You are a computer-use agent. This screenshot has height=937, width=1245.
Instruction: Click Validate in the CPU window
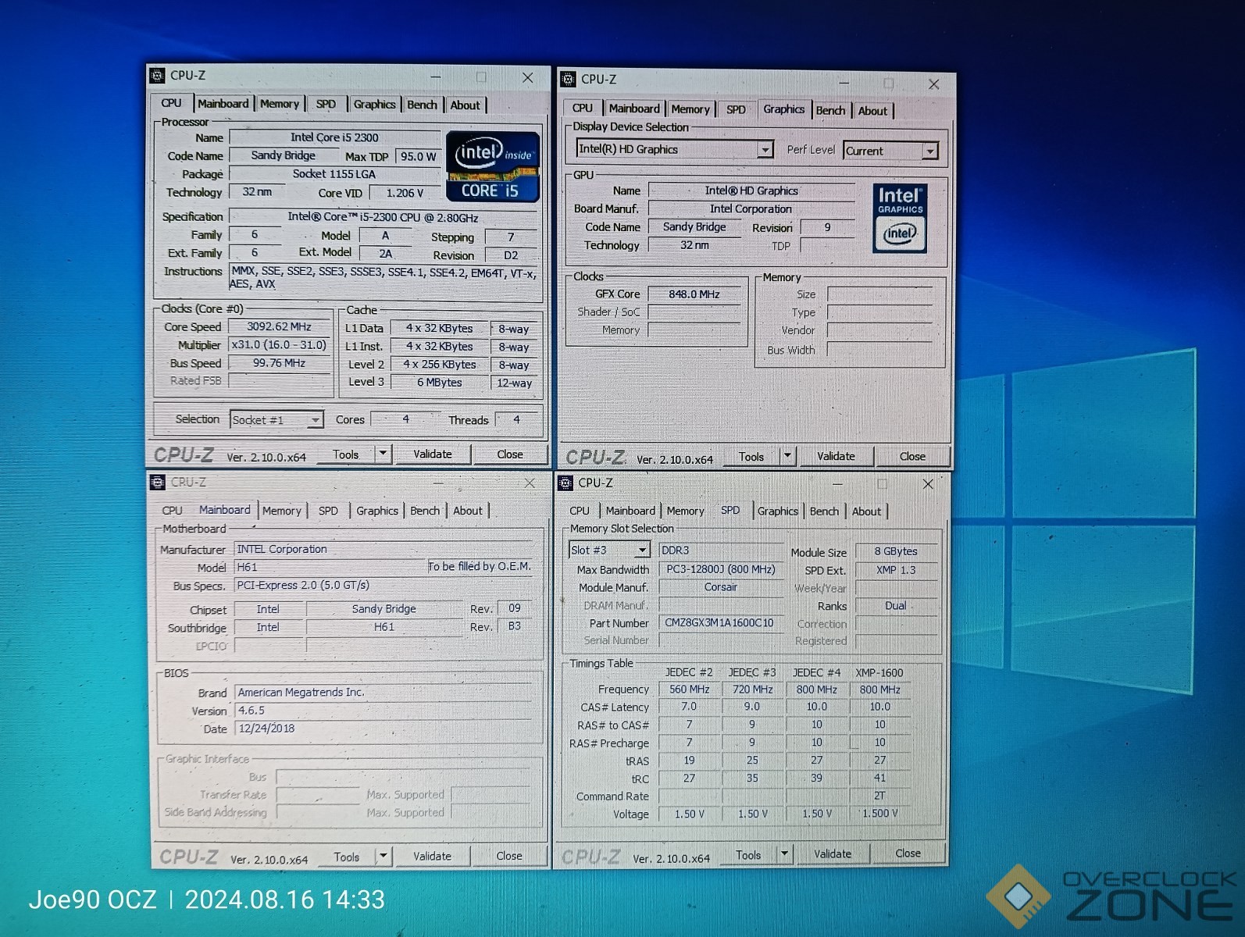click(x=433, y=454)
